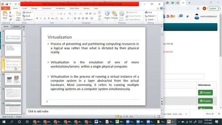Center the text in Paragraph group
This screenshot has width=222, height=125.
(79, 18)
